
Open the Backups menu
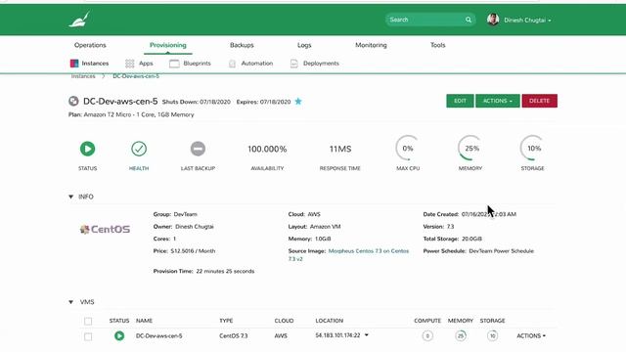click(x=242, y=45)
